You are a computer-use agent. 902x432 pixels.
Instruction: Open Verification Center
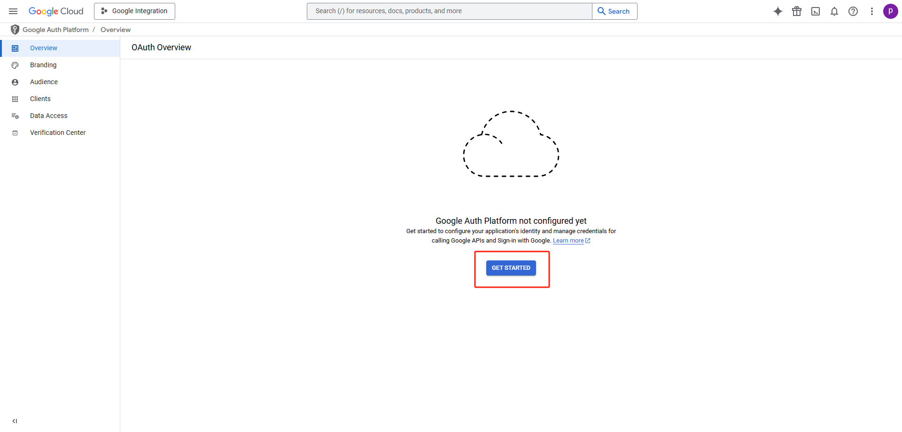(x=58, y=133)
